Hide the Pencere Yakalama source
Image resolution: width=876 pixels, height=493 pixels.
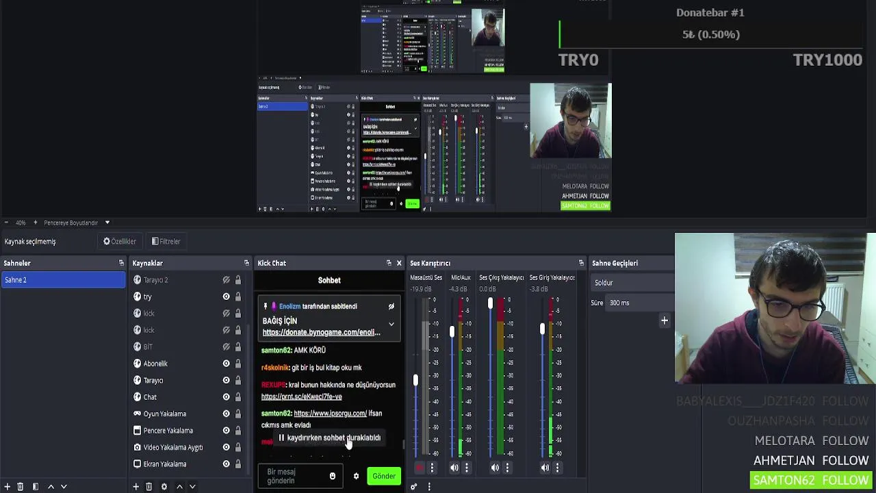pos(226,431)
